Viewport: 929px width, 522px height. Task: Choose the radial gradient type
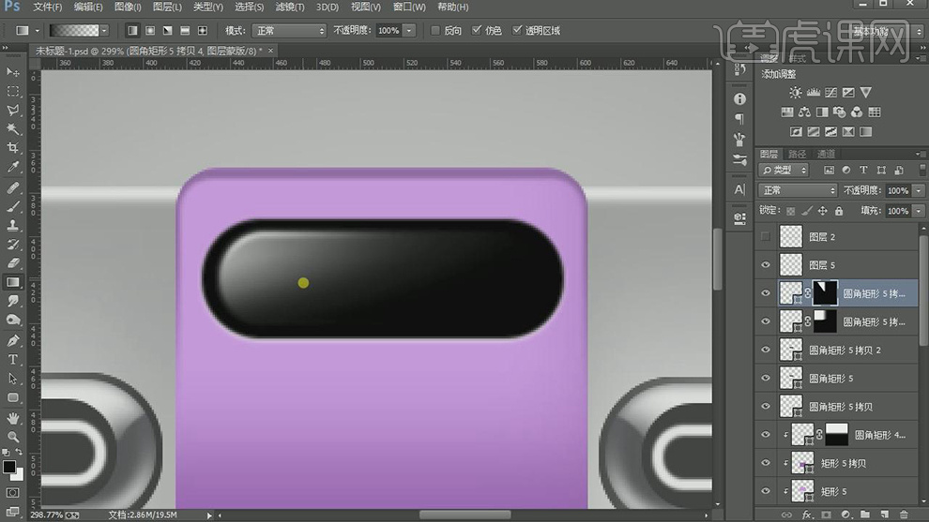coord(150,30)
